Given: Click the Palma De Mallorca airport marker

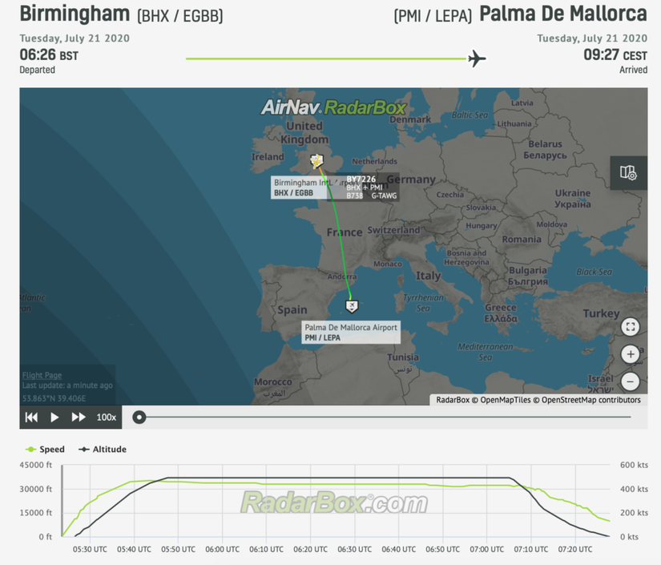Looking at the screenshot, I should (x=352, y=306).
